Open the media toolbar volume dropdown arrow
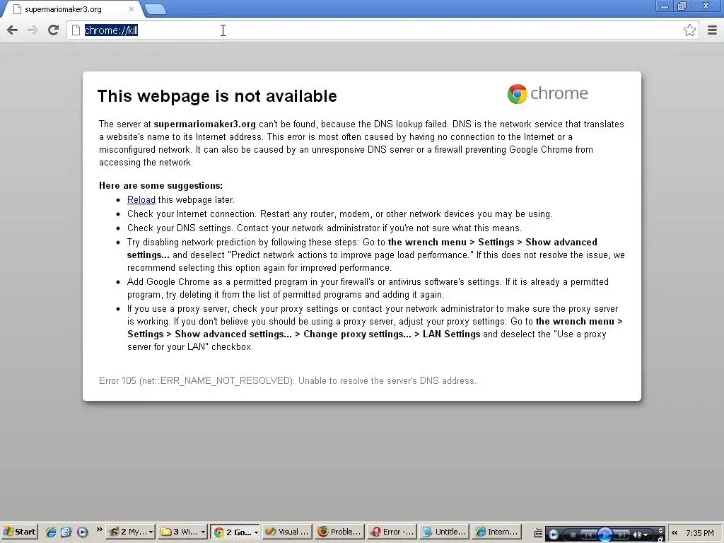This screenshot has width=724, height=543. coord(646,535)
